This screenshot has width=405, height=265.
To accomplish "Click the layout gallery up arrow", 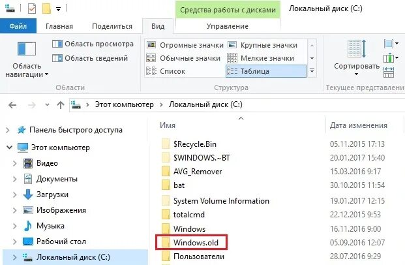I will pos(312,46).
